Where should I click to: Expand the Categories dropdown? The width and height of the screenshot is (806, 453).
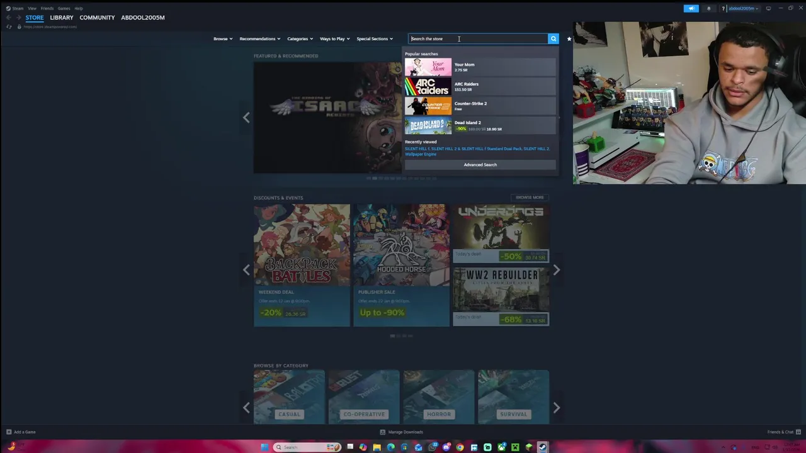[x=300, y=39]
